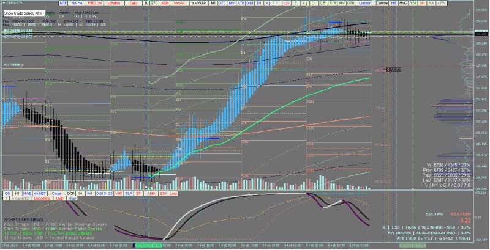The height and width of the screenshot is (250, 490).
Task: Click the green ATR button
Action: [332, 3]
